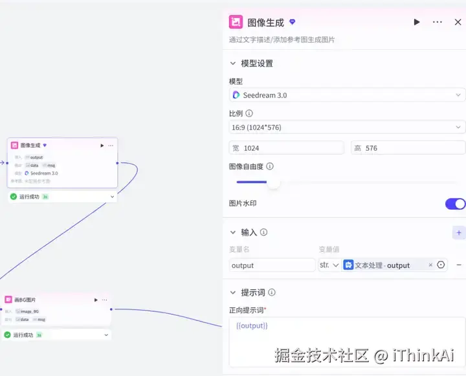Expand the 运行成功 result under 图像生成 node
The image size is (466, 376).
113,197
